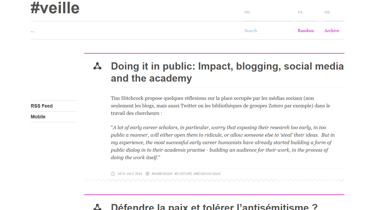This screenshot has width=382, height=210.
Task: Open the "Défendre la paix et tolérer" post title
Action: [214, 207]
